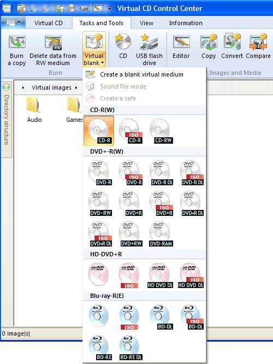Choose the ISO Blu-ray blank, not DL
Screen dimensions: 273x364
pos(130,317)
